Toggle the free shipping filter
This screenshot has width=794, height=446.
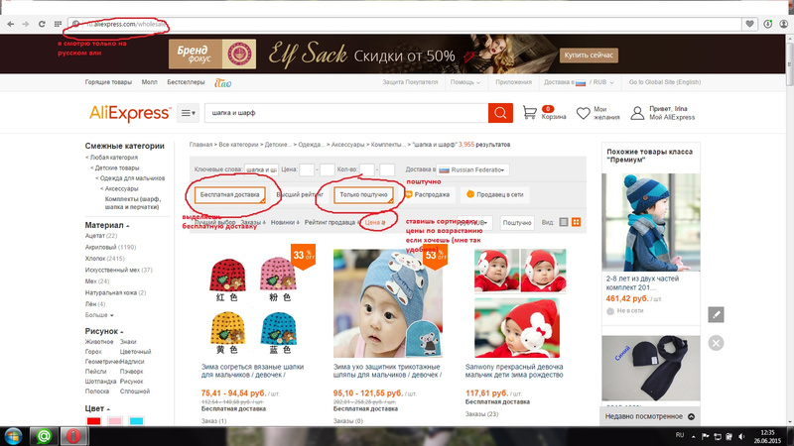[x=230, y=194]
